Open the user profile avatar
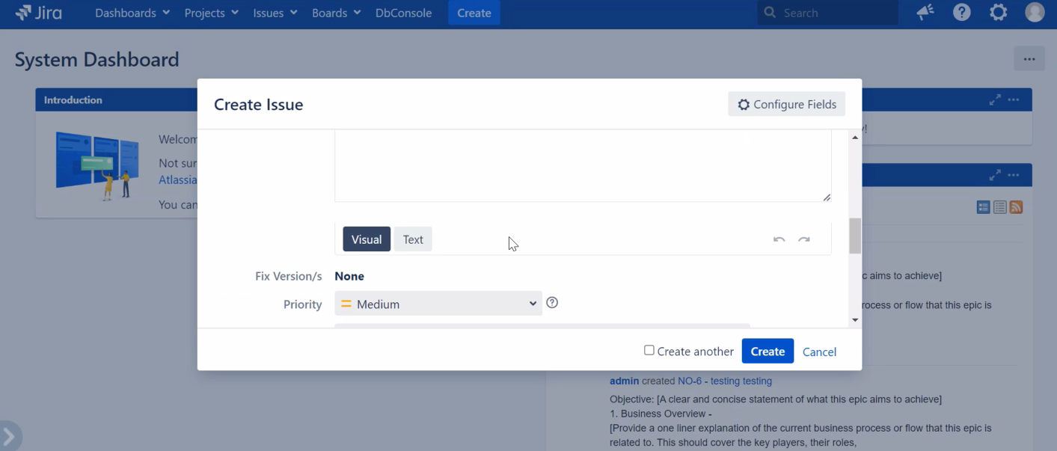This screenshot has width=1057, height=451. coord(1035,13)
